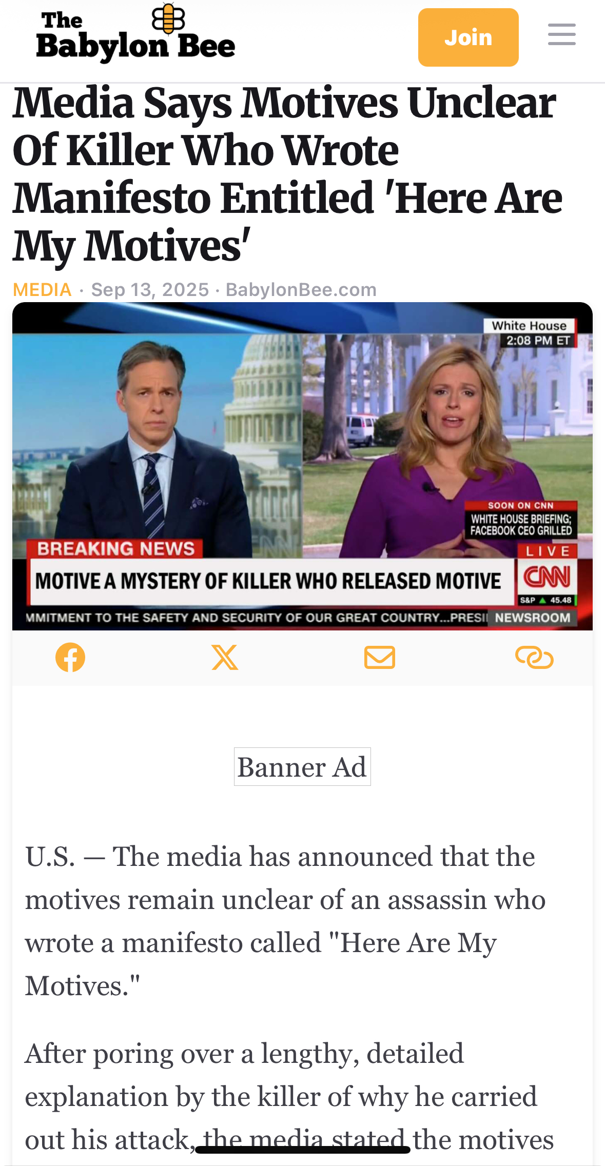Click the first article paragraph

pos(285,921)
